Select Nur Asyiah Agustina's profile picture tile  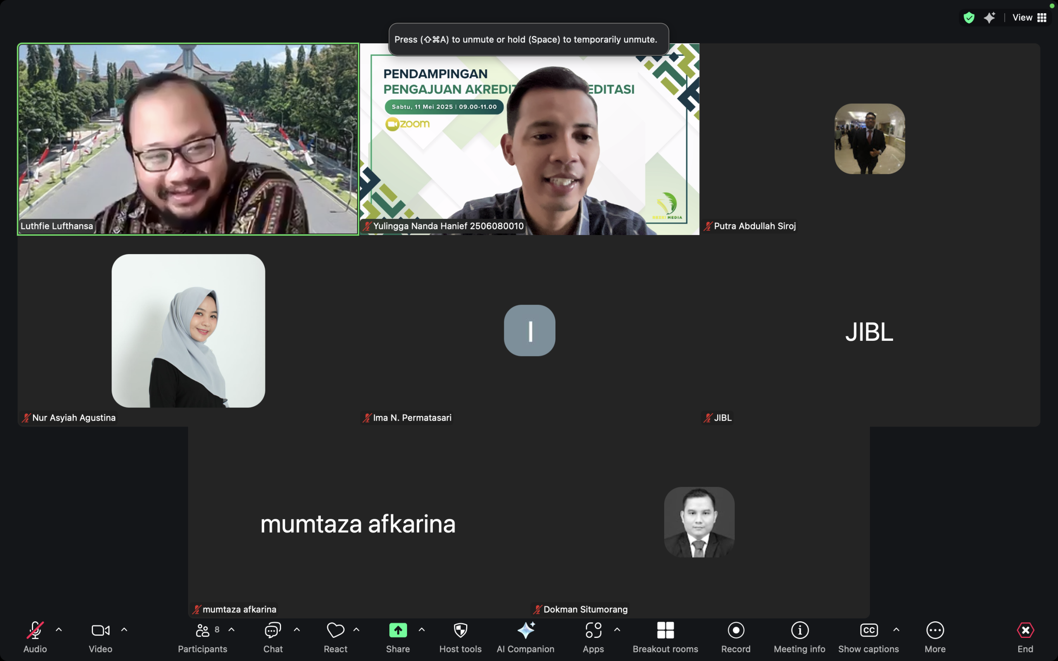188,331
